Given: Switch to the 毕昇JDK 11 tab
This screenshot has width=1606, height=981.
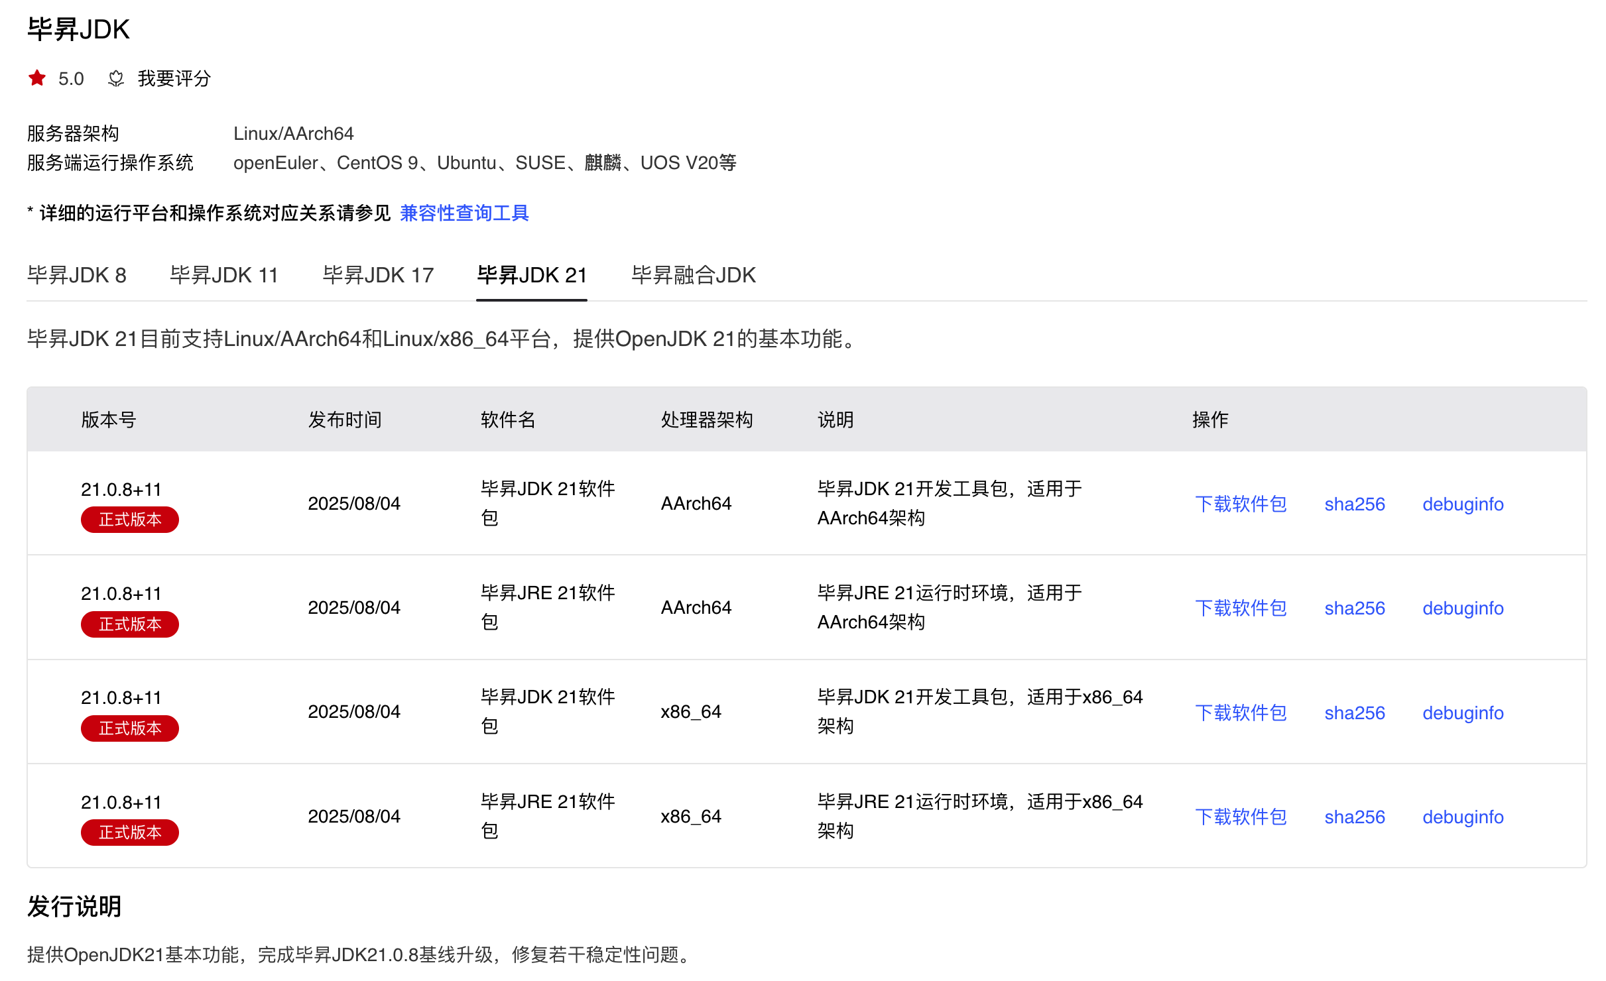Looking at the screenshot, I should (224, 275).
